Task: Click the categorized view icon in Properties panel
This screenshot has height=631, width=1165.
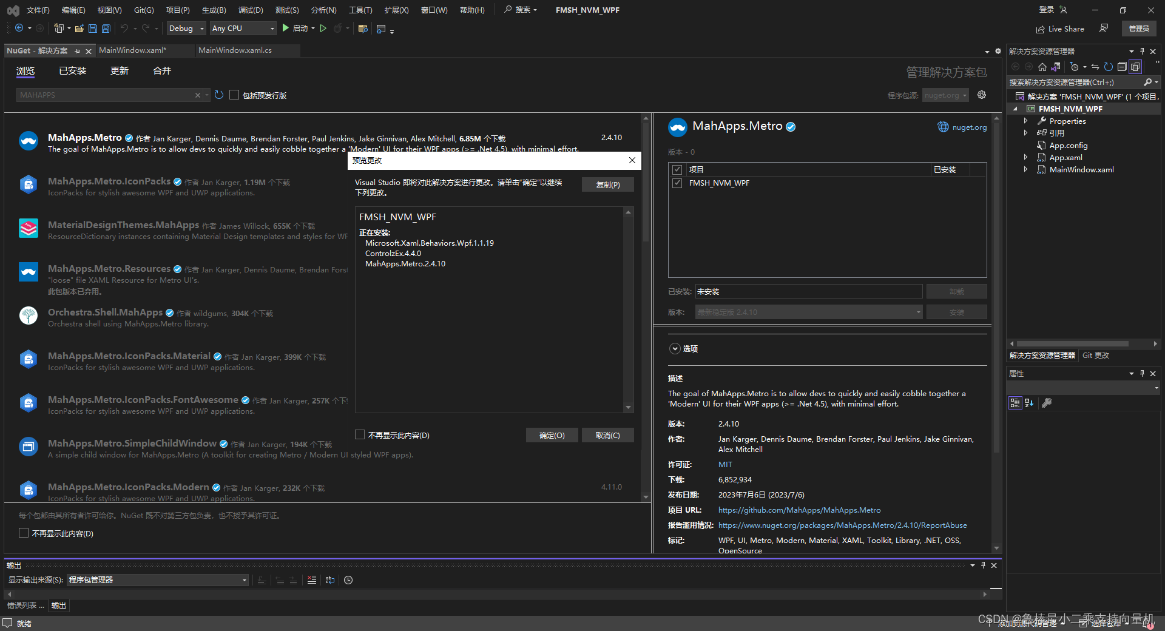Action: click(1015, 403)
